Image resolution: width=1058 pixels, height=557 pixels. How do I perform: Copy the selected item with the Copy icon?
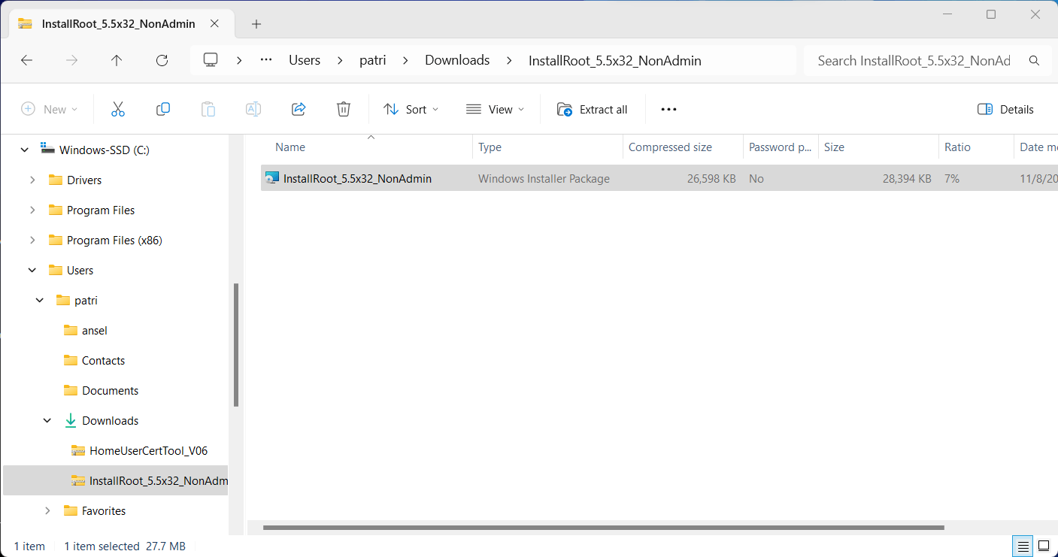pos(163,109)
